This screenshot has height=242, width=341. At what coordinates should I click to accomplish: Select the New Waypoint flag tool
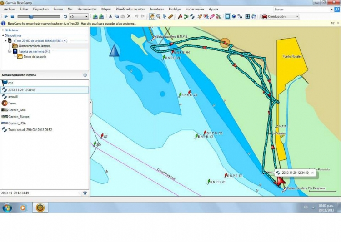180,16
